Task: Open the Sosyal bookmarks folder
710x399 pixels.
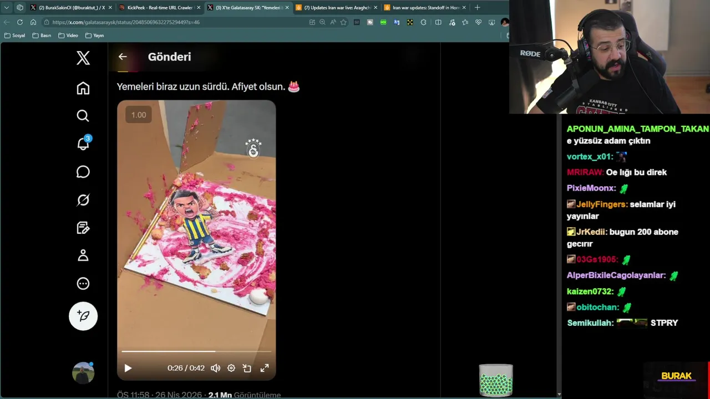Action: [14, 35]
